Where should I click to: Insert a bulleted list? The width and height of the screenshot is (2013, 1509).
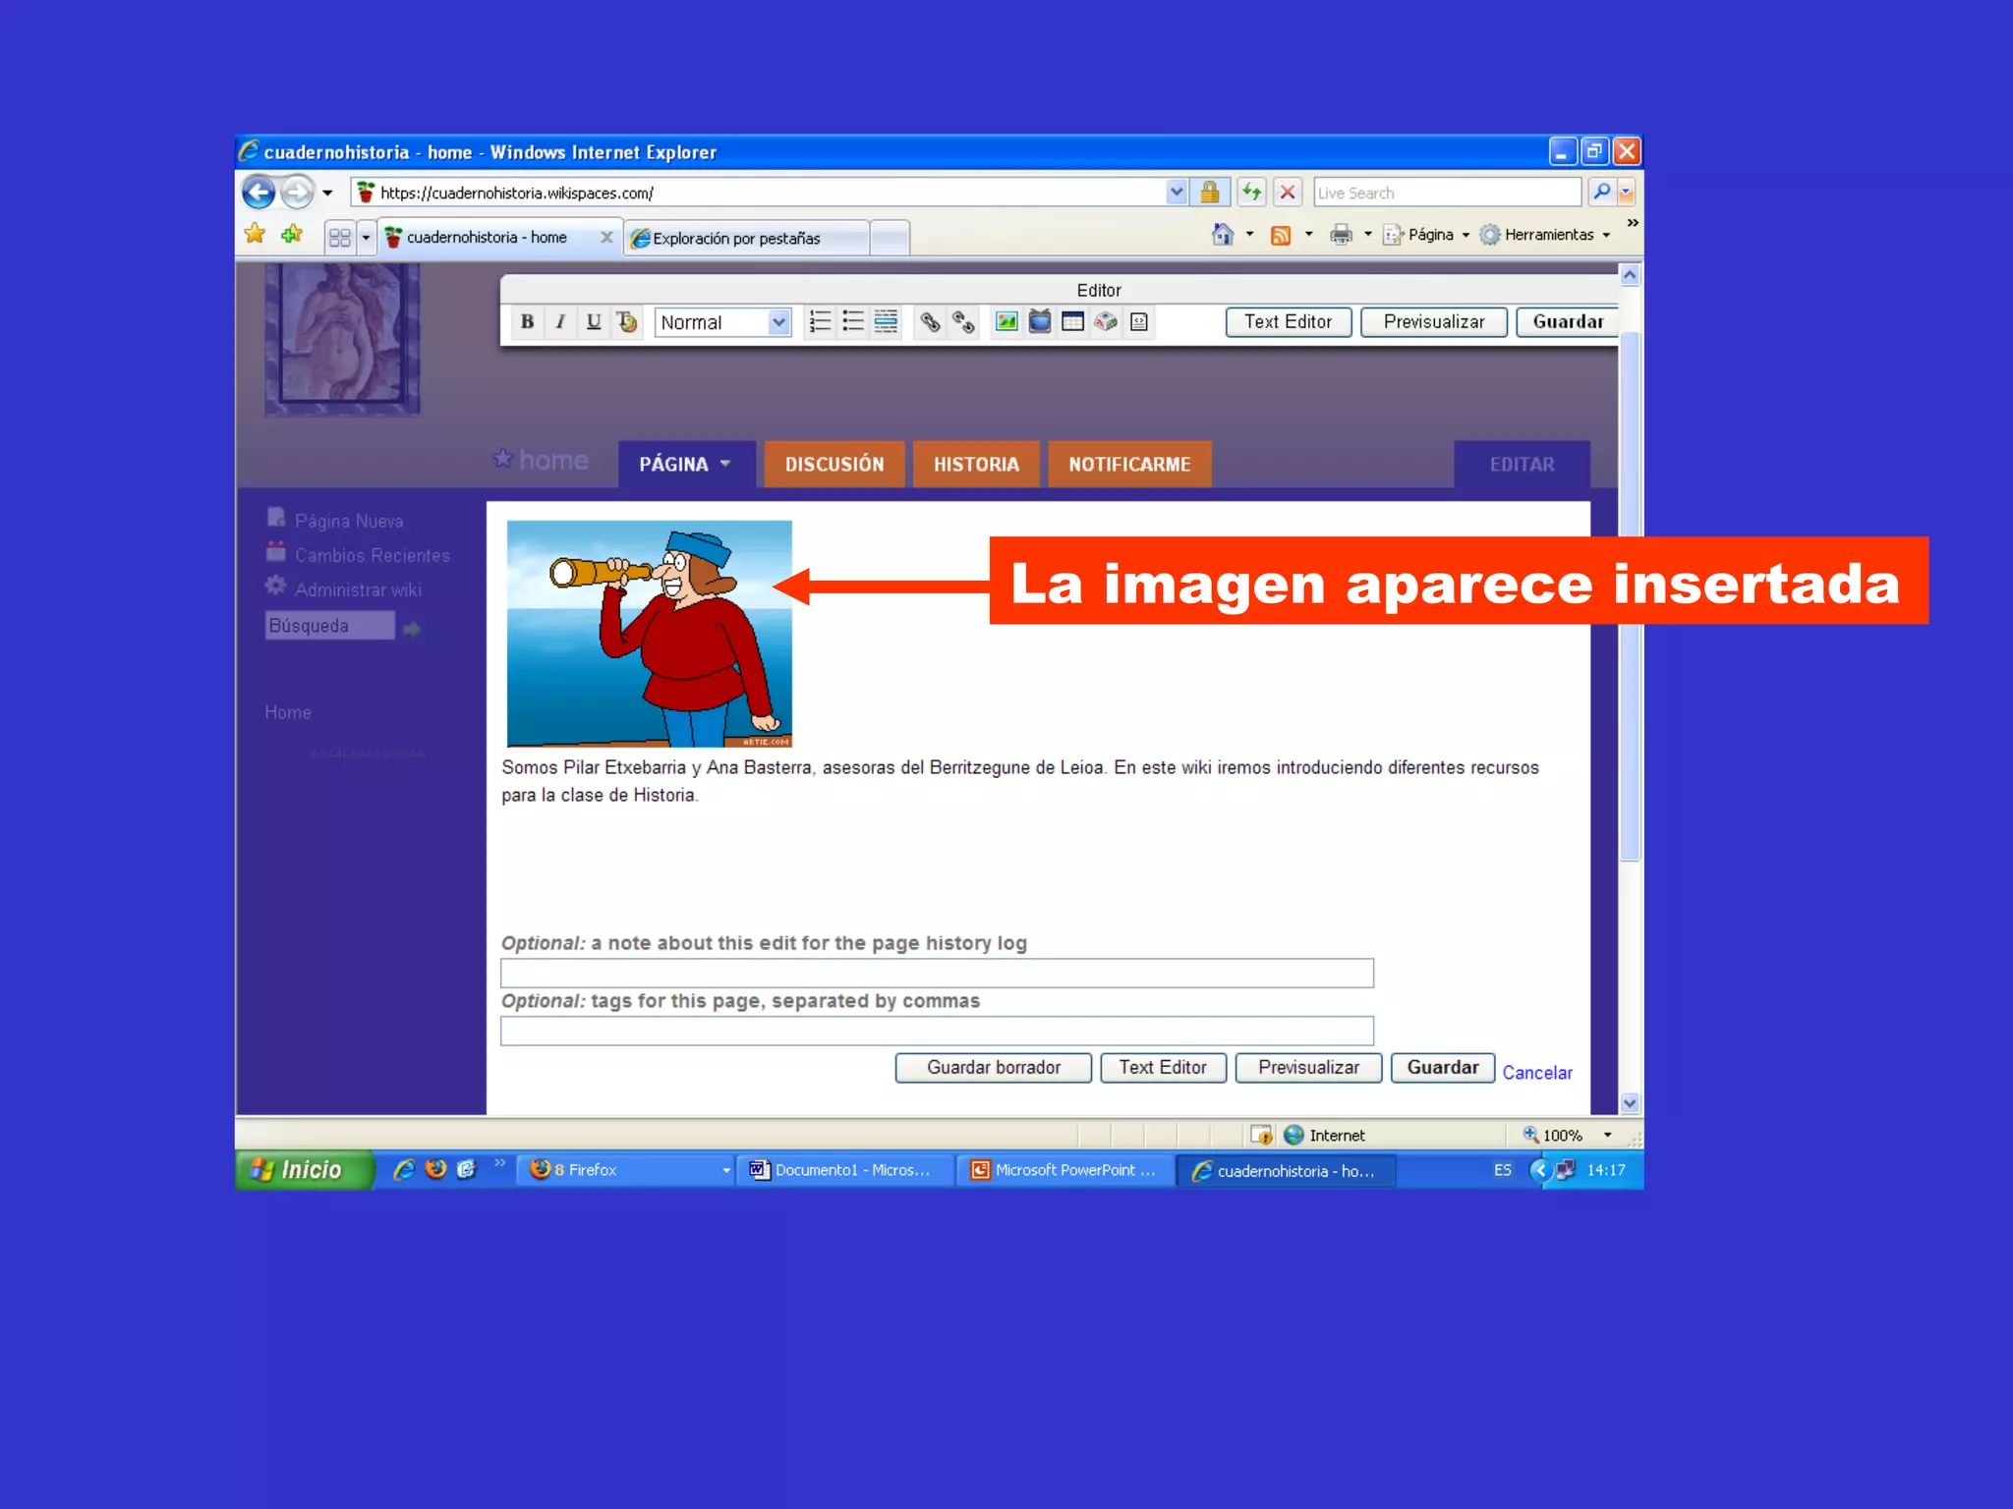click(x=853, y=321)
